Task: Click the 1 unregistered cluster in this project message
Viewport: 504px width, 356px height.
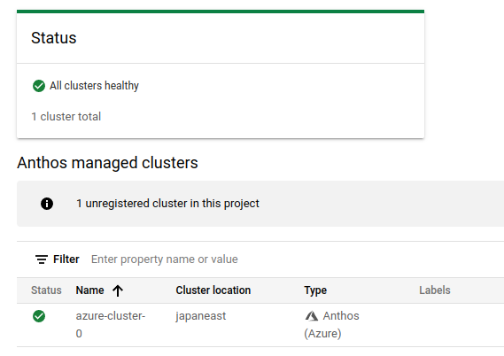Action: (x=167, y=204)
